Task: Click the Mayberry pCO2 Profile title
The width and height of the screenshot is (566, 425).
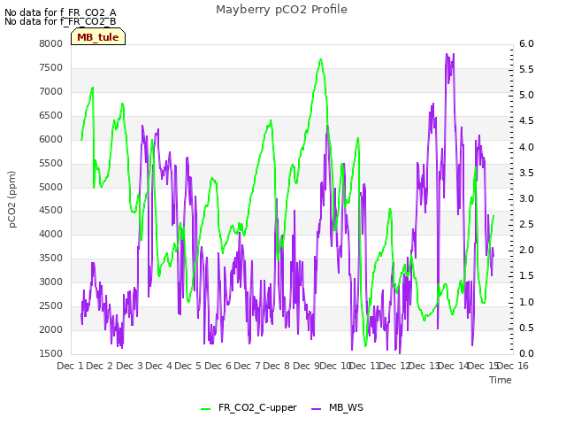Action: point(281,10)
